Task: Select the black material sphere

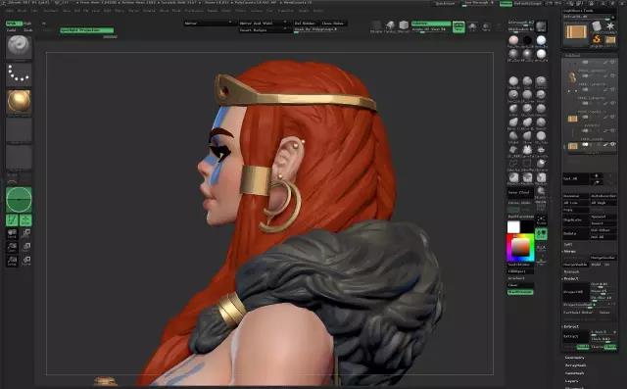Action: 527,40
